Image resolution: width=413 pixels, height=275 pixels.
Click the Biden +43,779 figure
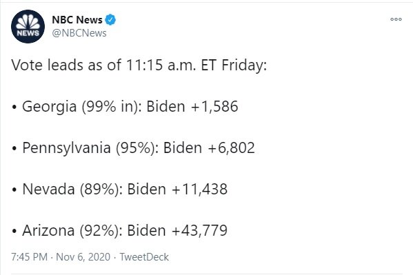tap(177, 230)
